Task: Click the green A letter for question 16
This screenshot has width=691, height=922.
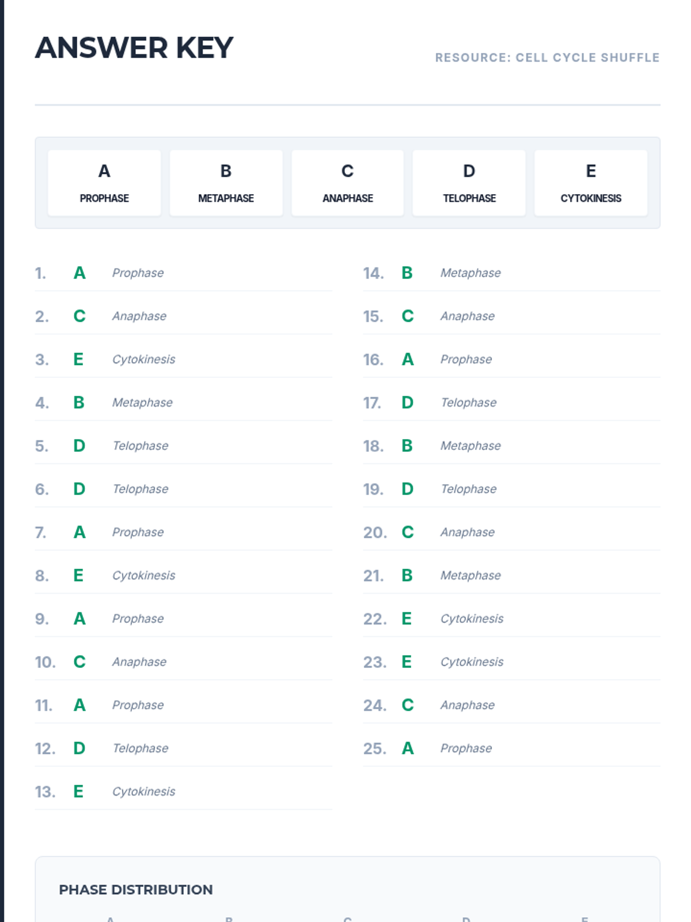Action: tap(408, 360)
